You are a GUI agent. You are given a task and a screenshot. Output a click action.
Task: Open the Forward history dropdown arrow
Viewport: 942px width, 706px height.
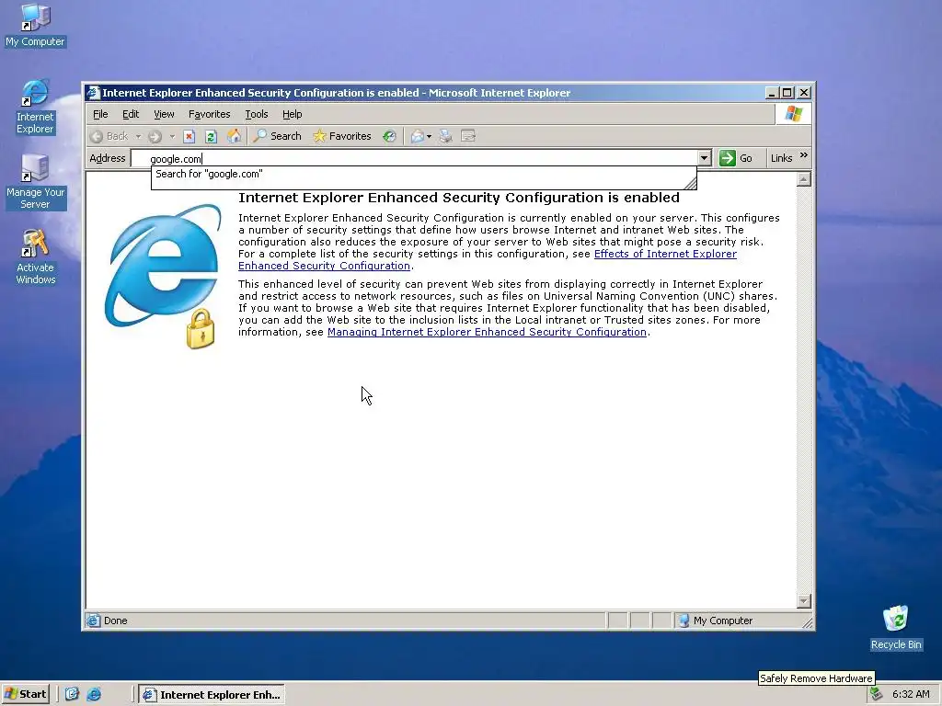point(172,136)
